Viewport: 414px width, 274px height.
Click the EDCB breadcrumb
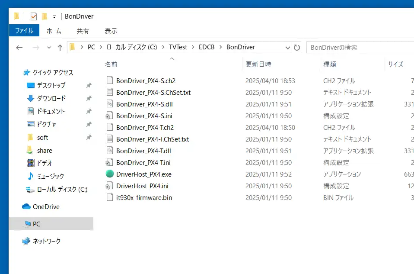(x=207, y=47)
